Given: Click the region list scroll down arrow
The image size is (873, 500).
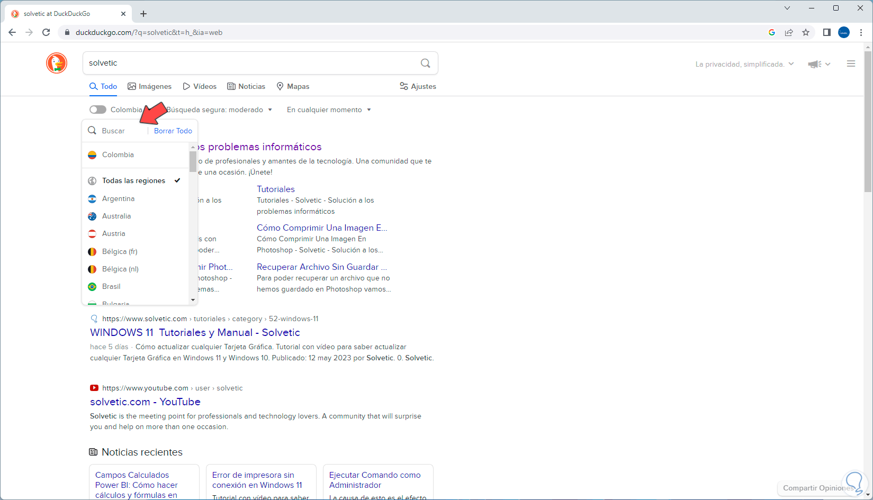Looking at the screenshot, I should tap(193, 300).
